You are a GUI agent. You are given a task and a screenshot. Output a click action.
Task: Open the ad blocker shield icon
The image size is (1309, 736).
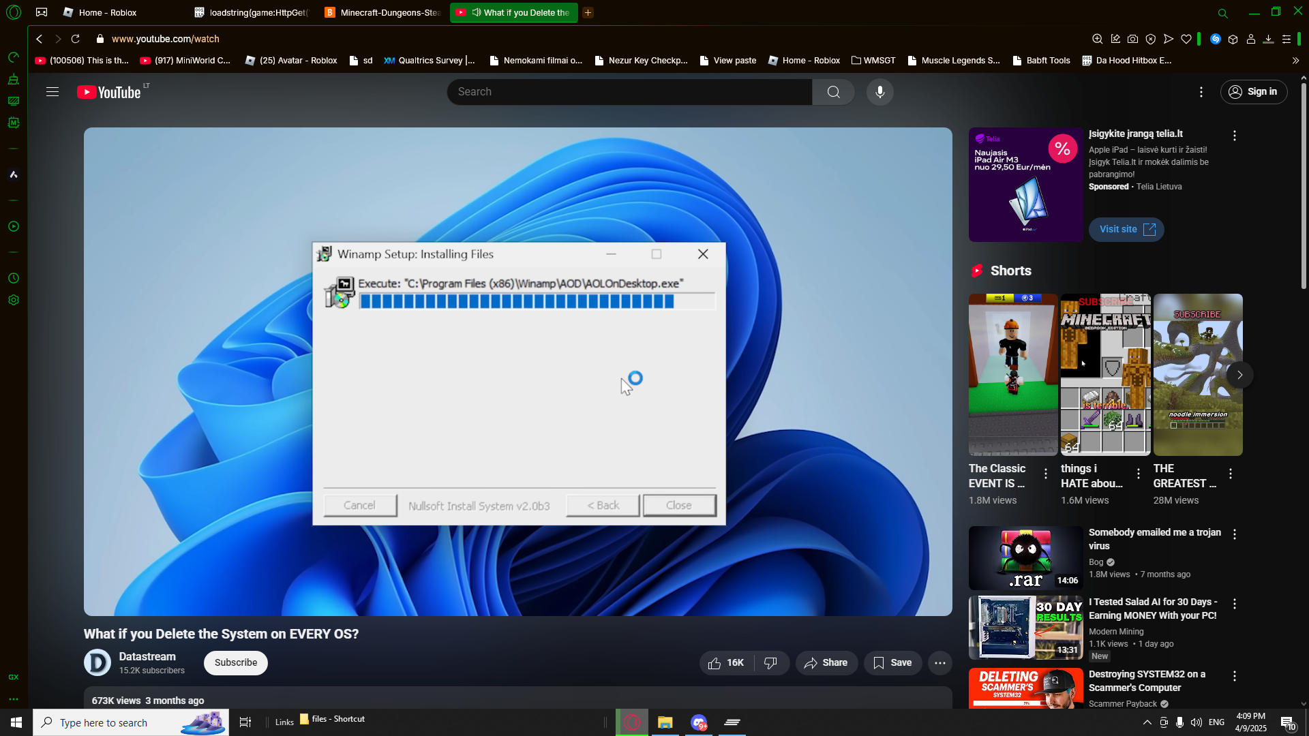point(1151,39)
